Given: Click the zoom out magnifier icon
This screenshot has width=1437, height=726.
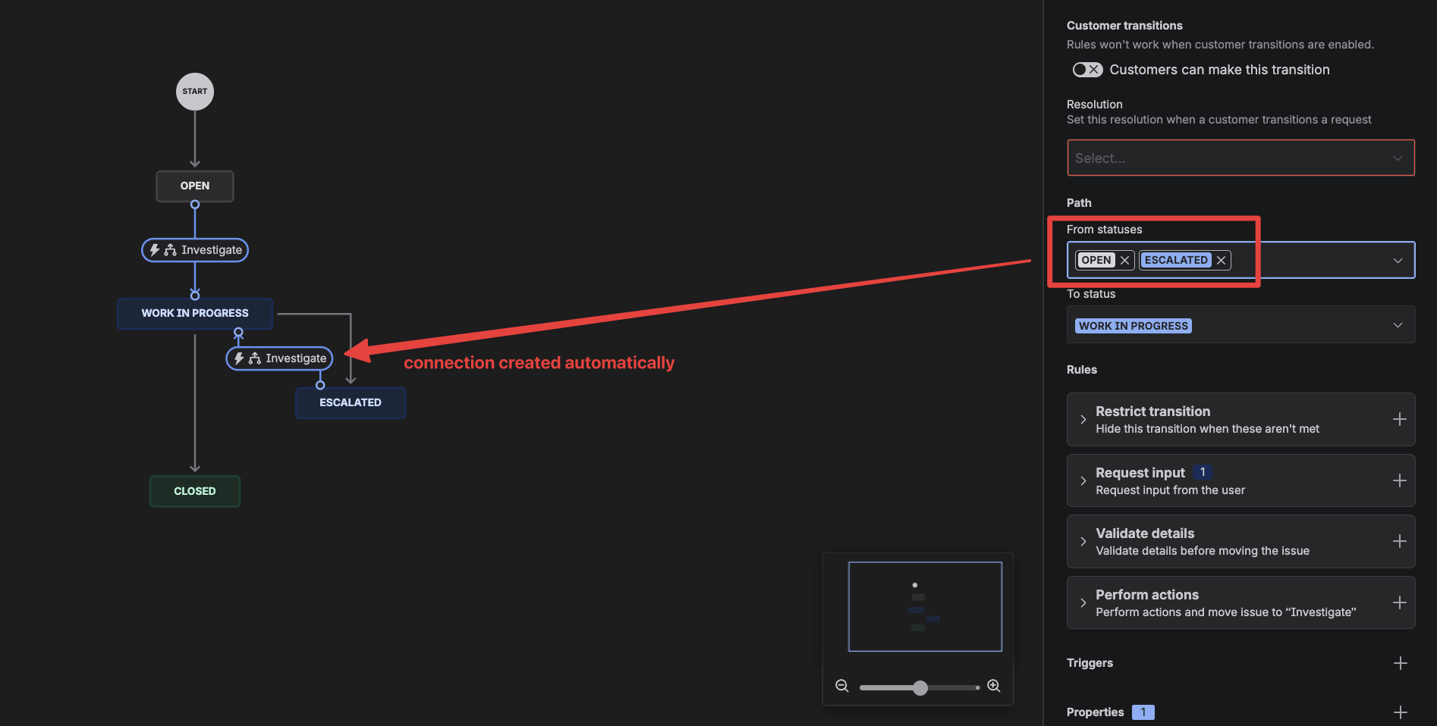Looking at the screenshot, I should click(x=841, y=686).
